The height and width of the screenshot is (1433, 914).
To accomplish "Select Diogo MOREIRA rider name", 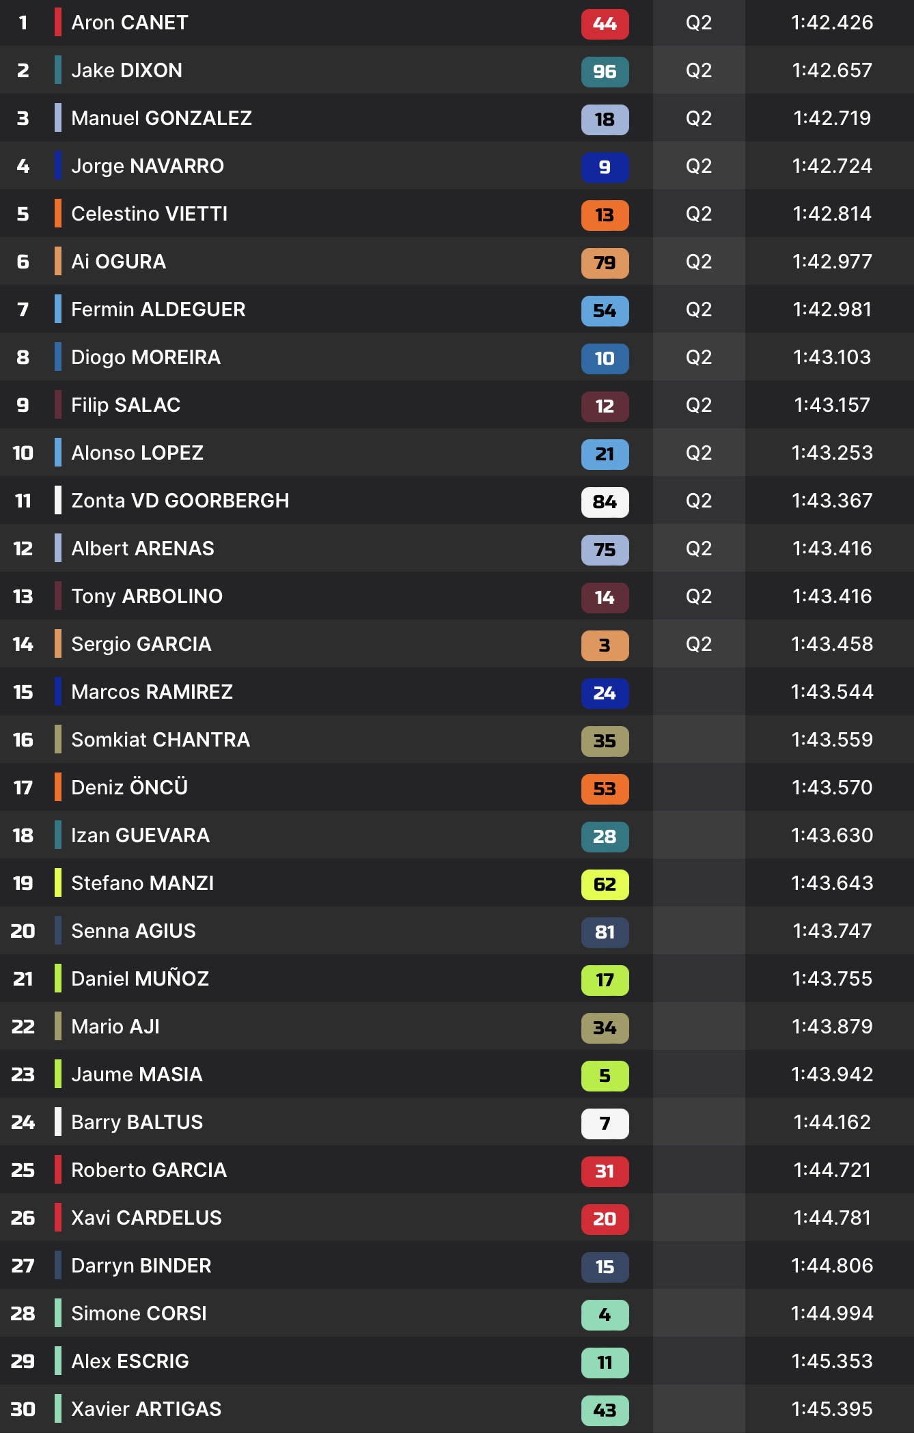I will click(x=146, y=357).
